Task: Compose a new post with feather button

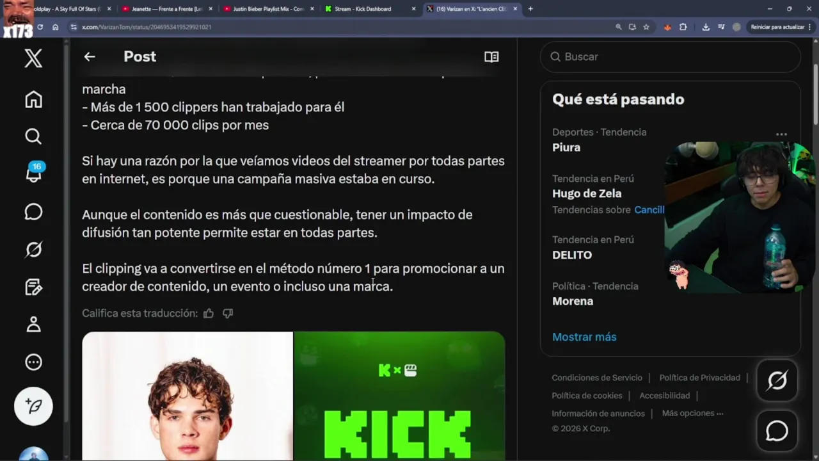Action: [33, 406]
